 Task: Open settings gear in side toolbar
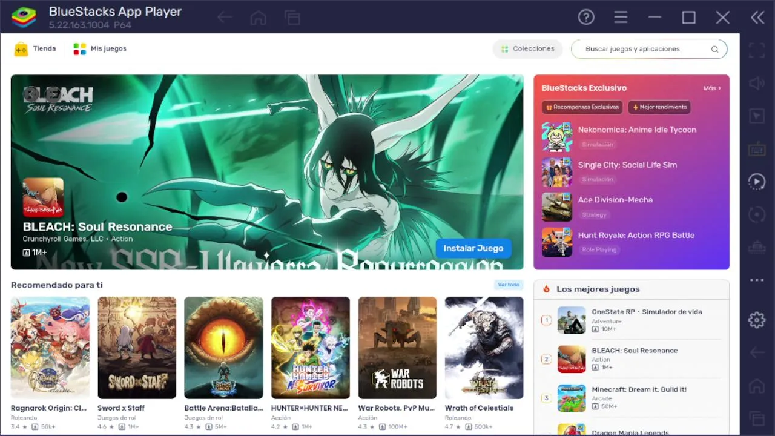tap(757, 320)
